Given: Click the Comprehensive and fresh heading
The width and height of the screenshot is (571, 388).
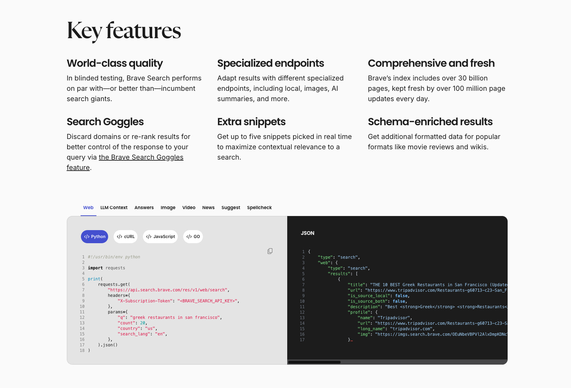Looking at the screenshot, I should pos(431,63).
